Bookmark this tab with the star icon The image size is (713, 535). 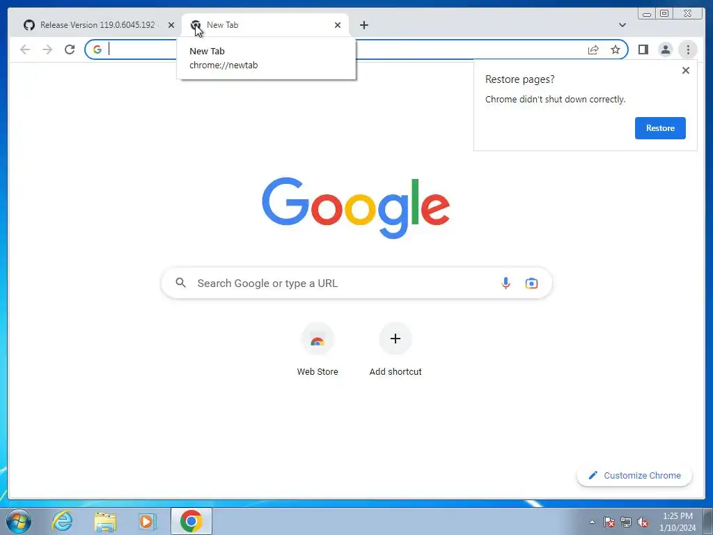[x=616, y=49]
